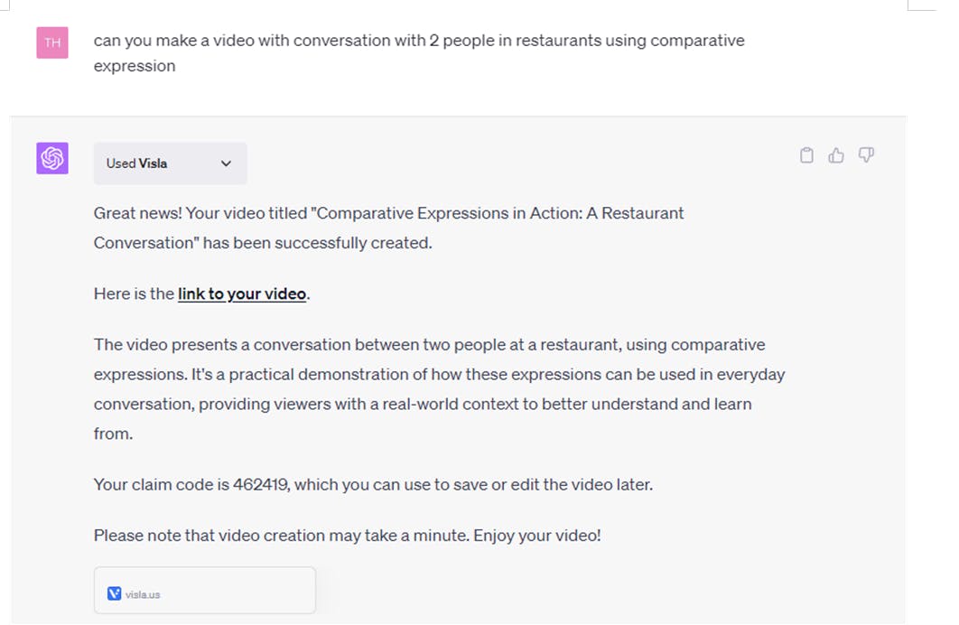Expand the Used Visla chevron arrow

(x=226, y=163)
